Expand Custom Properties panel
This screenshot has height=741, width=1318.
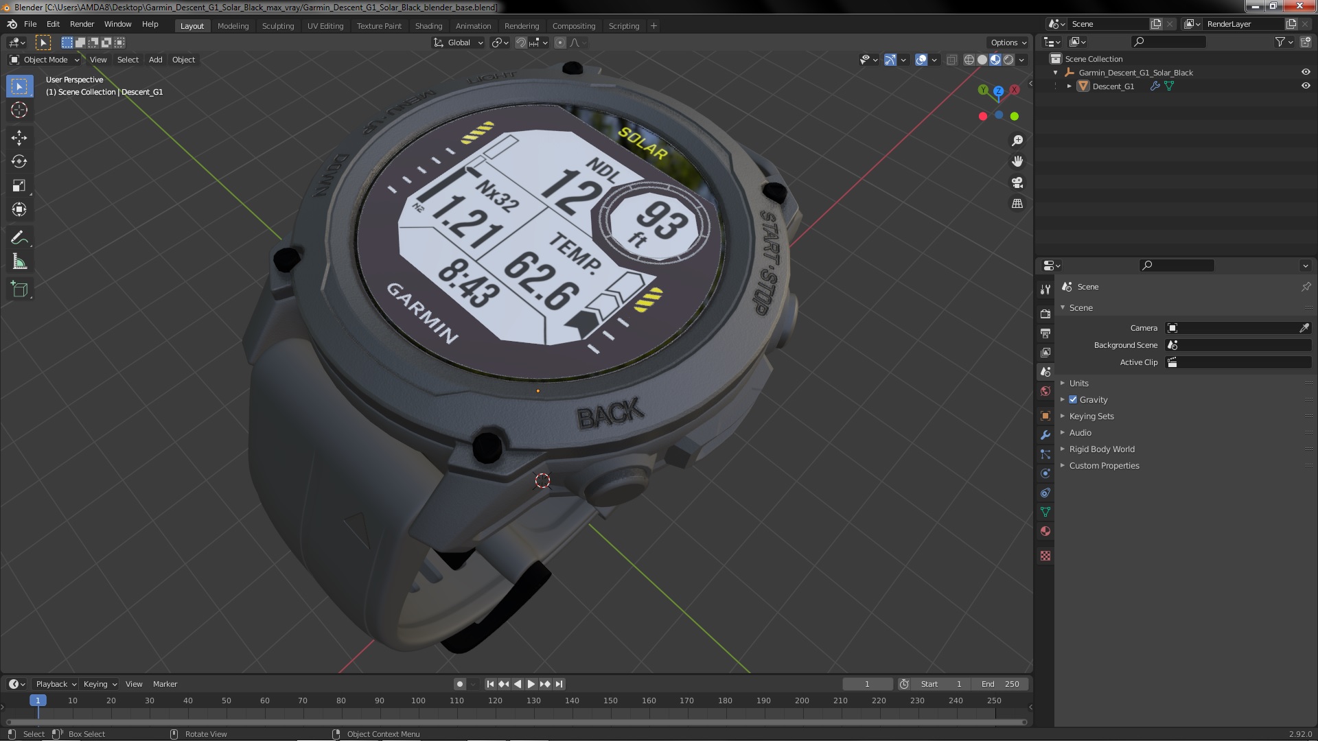pyautogui.click(x=1104, y=465)
